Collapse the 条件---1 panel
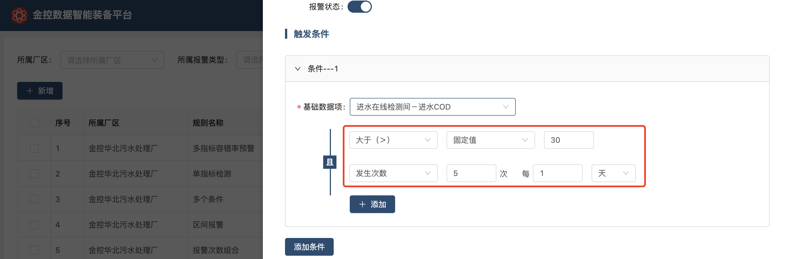Screen dimensions: 793x259 point(297,69)
